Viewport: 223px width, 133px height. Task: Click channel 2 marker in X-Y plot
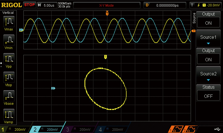point(53,88)
